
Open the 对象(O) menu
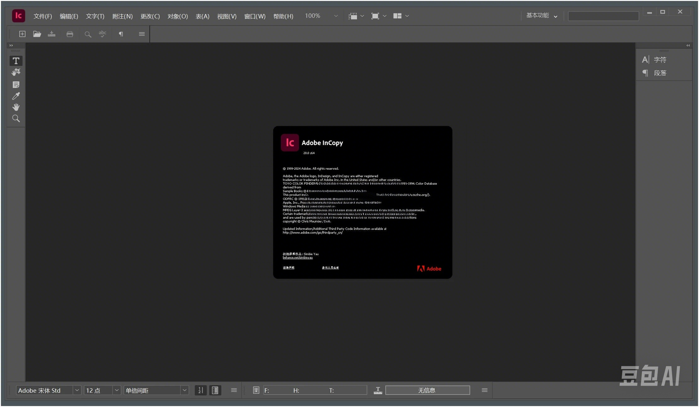178,16
